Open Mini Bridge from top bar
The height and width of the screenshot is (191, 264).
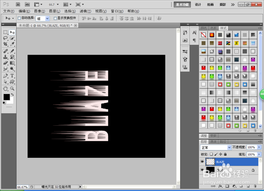click(27, 4)
